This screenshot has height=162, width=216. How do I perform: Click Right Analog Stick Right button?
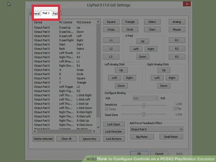[172, 78]
